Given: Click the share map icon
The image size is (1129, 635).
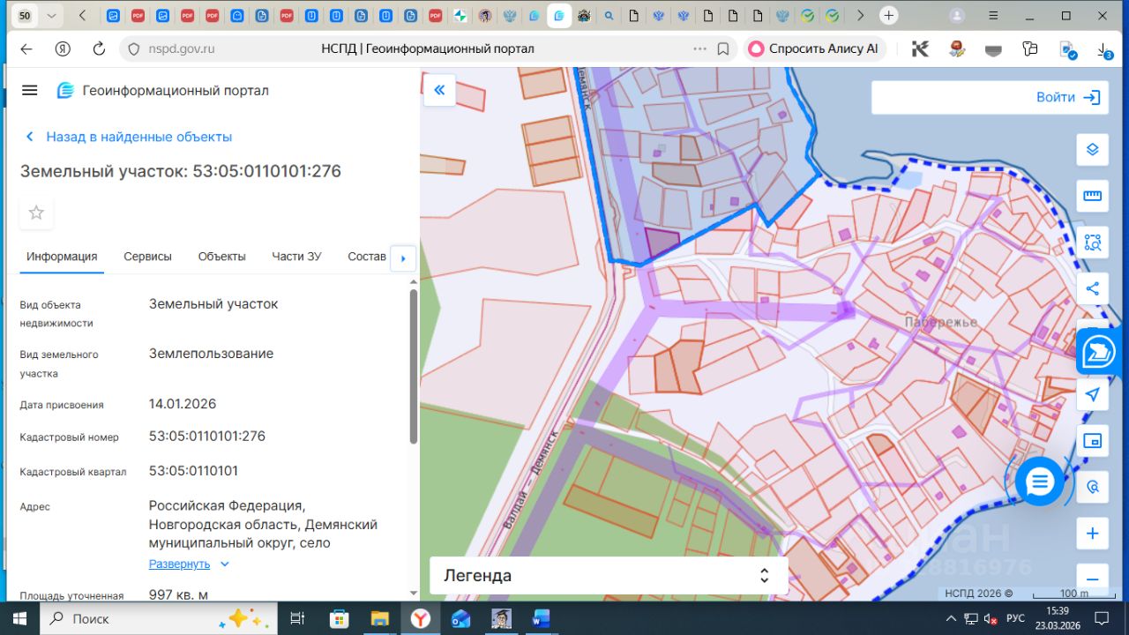Looking at the screenshot, I should tap(1092, 288).
